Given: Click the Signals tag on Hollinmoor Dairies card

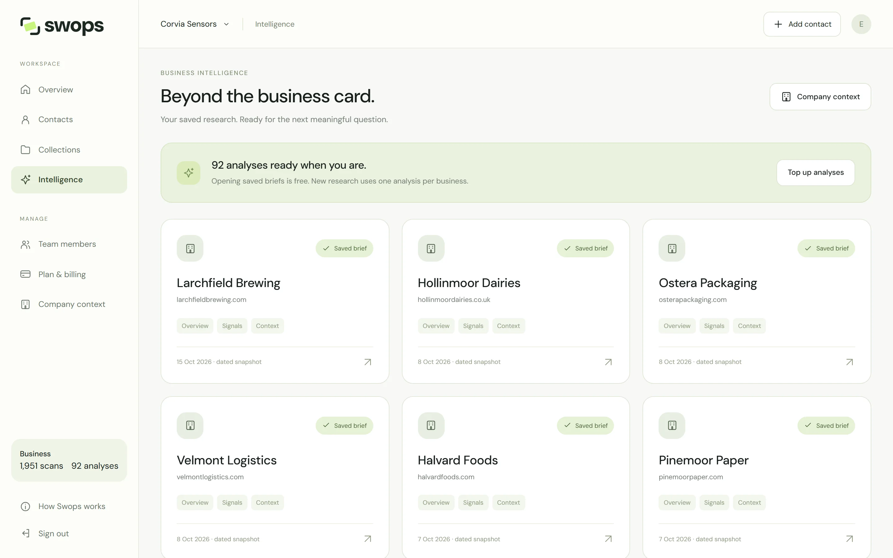Looking at the screenshot, I should [473, 326].
